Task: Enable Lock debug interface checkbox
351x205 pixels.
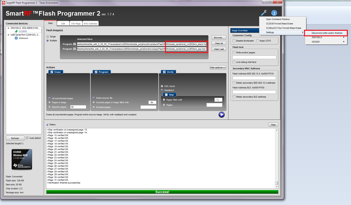Action: coord(234,62)
